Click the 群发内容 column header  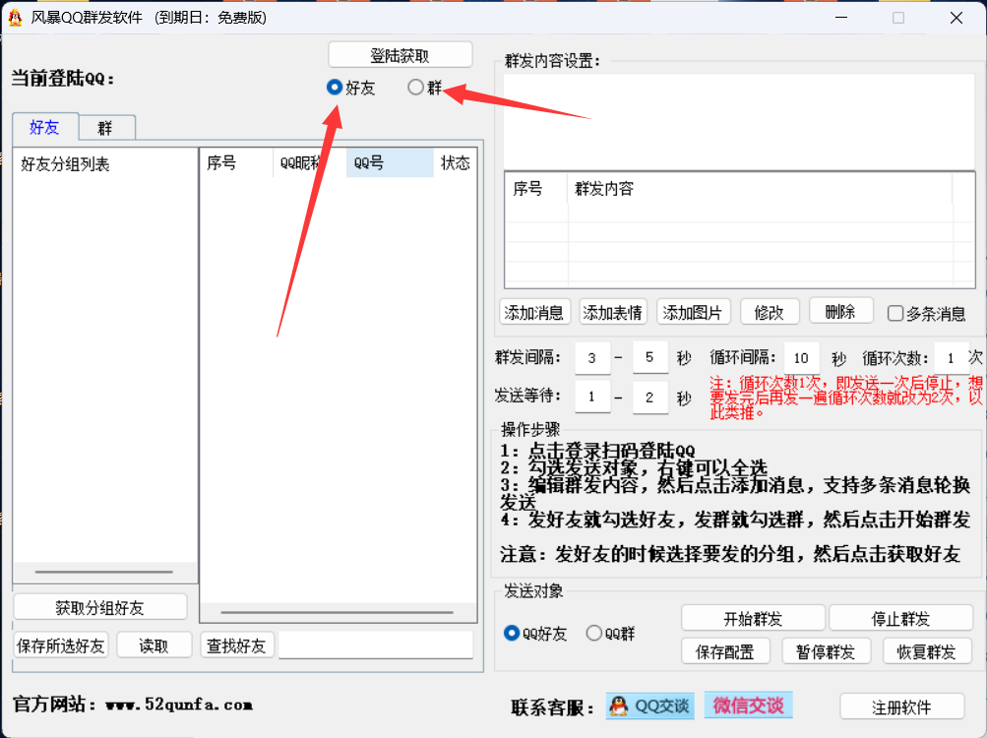point(760,188)
